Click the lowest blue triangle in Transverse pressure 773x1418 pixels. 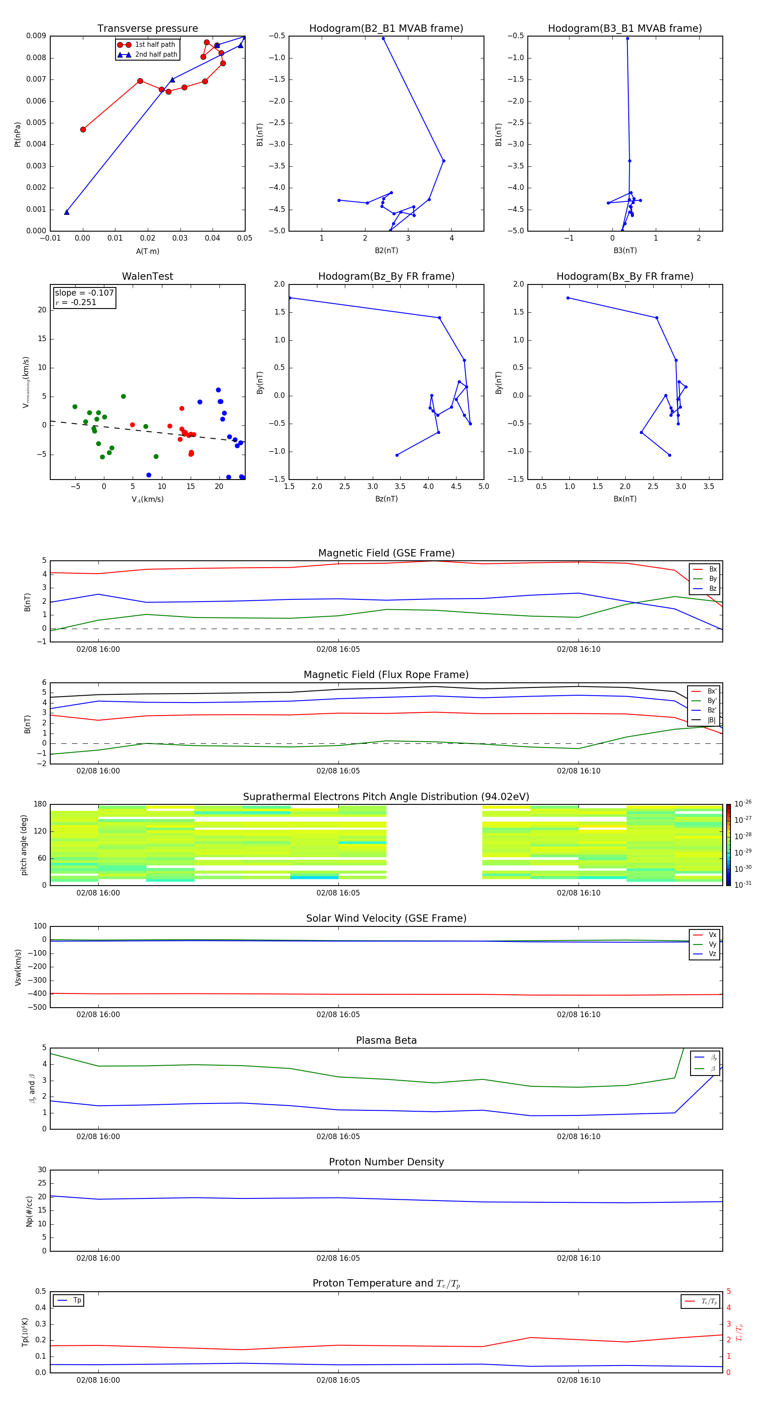[67, 212]
